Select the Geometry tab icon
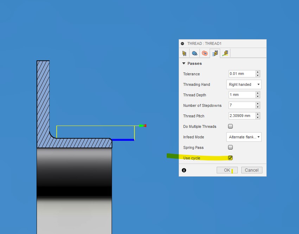Image resolution: width=299 pixels, height=234 pixels. [195, 53]
